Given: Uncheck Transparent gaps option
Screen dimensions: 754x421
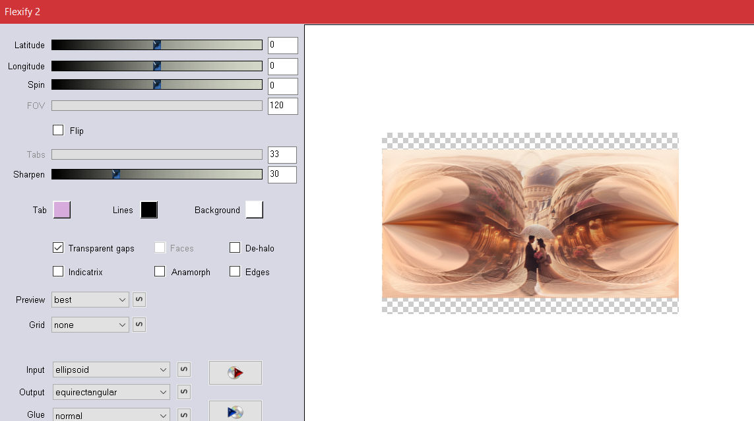Looking at the screenshot, I should coord(58,248).
